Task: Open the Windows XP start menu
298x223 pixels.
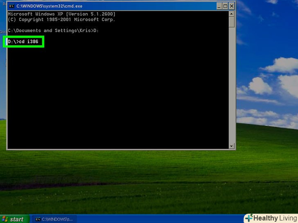Action: pos(15,219)
